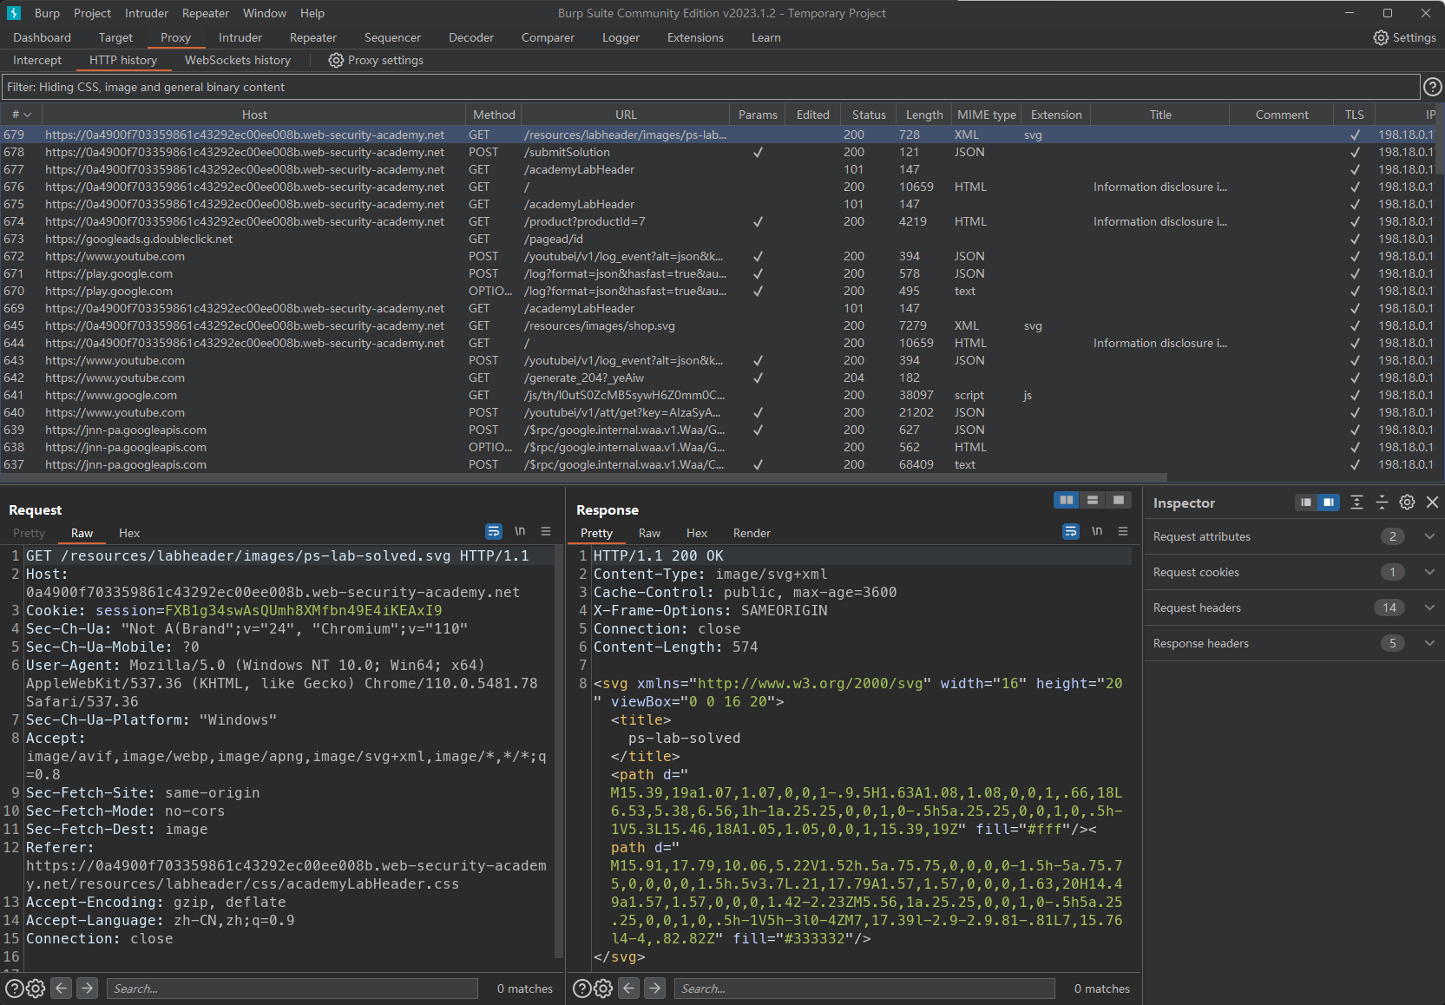Open the Burp menu
The width and height of the screenshot is (1445, 1005).
coord(47,13)
